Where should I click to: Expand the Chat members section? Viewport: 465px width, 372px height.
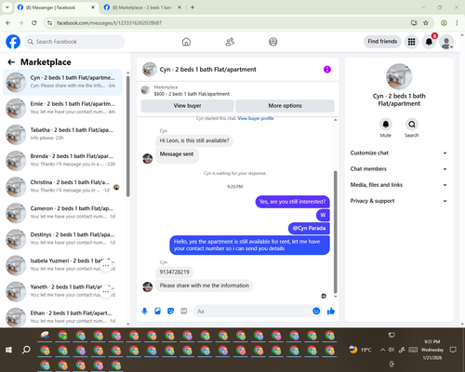(x=399, y=169)
